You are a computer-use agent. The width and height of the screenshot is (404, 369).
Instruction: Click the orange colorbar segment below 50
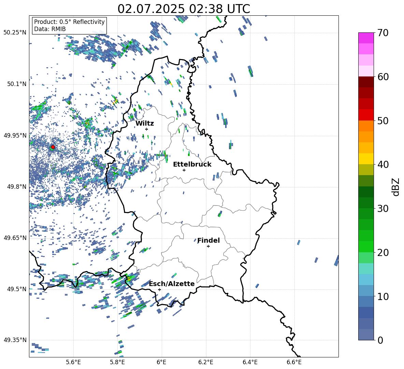(366, 126)
